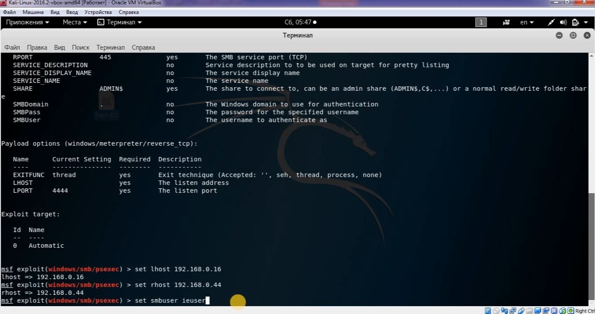Click the VirtualBox CPU virtualization indicator
This screenshot has width=595, height=314.
click(x=554, y=311)
